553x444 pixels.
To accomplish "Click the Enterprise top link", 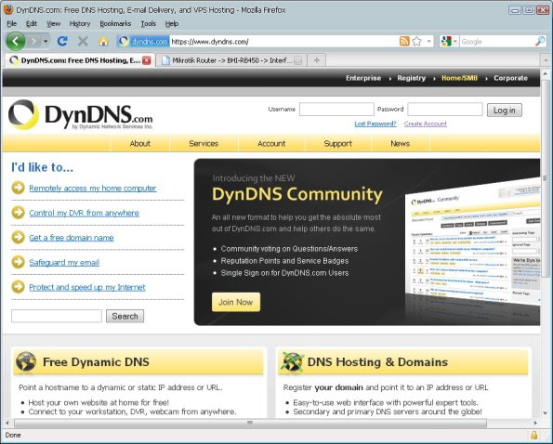I will coord(363,78).
